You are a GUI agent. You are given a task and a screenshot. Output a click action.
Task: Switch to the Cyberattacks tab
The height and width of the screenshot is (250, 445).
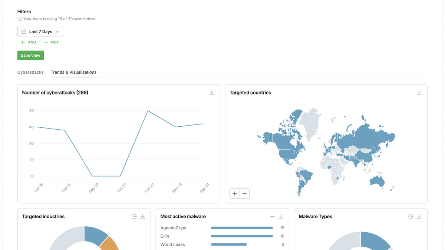point(30,72)
